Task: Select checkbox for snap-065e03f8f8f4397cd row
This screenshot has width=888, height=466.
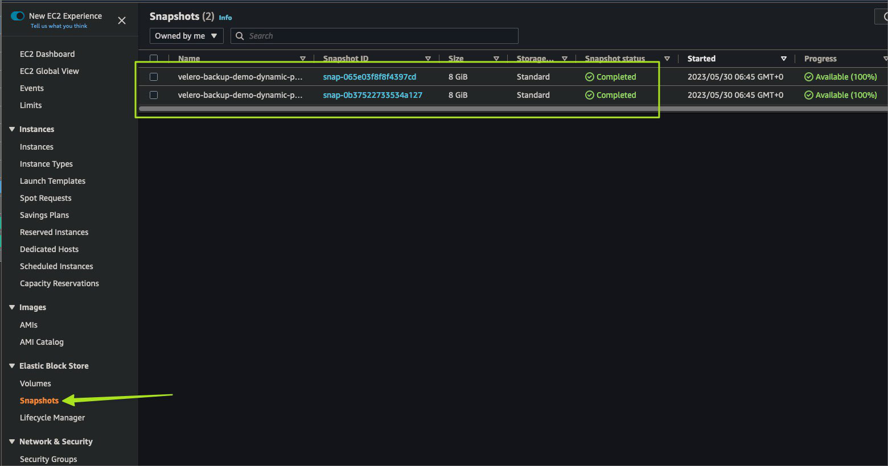Action: pos(154,77)
